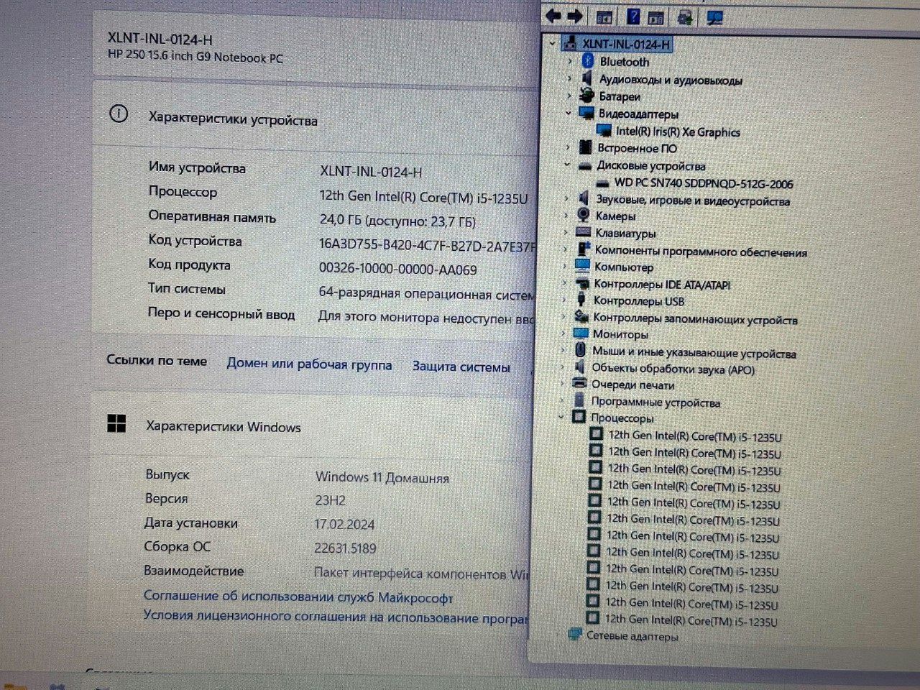Image resolution: width=920 pixels, height=690 pixels.
Task: Toggle the console tree pane toolbar icon
Action: tap(604, 17)
